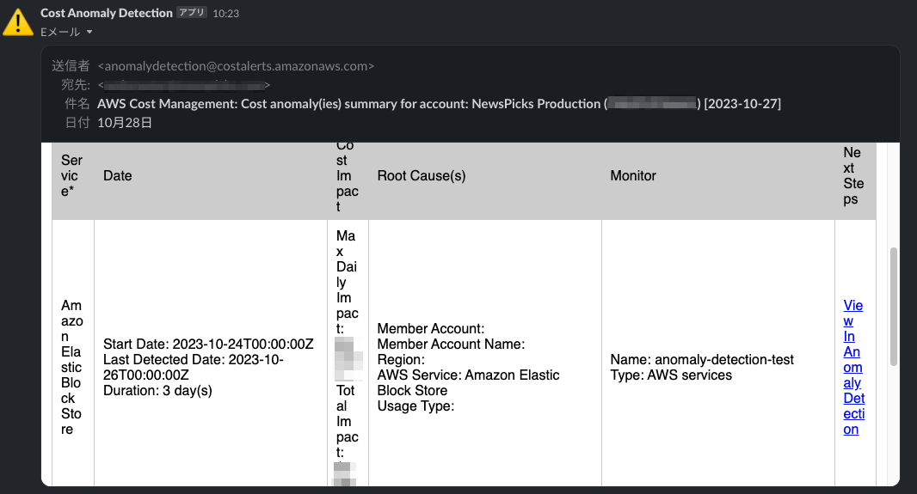917x494 pixels.
Task: Click the 送信者 sender label
Action: point(71,66)
